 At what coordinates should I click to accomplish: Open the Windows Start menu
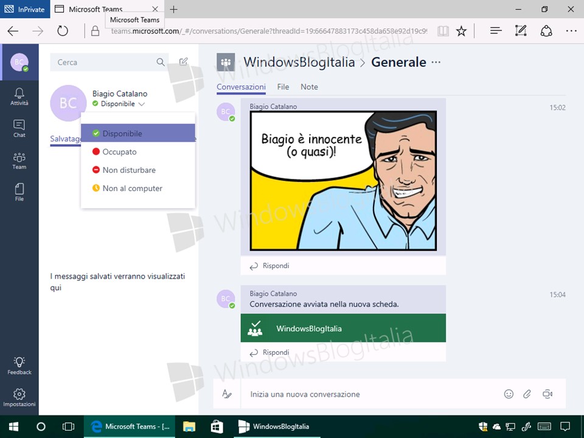tap(14, 426)
